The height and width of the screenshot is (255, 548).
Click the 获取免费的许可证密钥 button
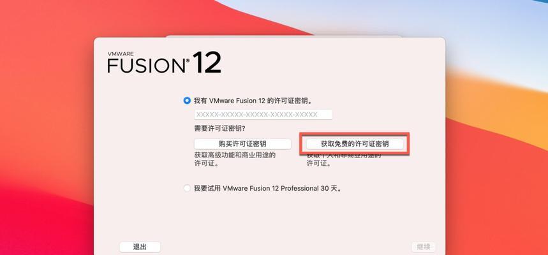(x=355, y=143)
